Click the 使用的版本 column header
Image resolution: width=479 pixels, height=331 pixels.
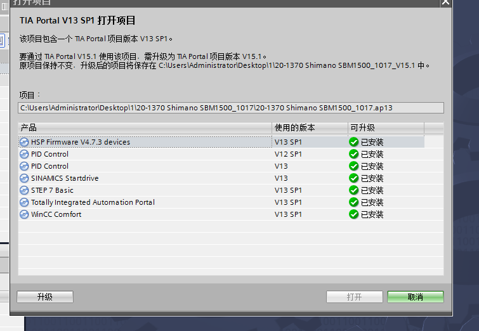tap(310, 128)
